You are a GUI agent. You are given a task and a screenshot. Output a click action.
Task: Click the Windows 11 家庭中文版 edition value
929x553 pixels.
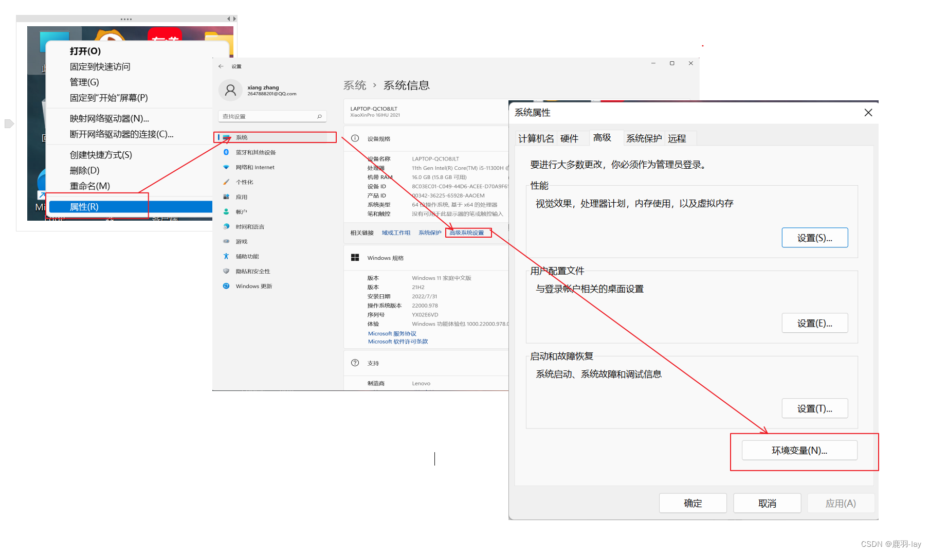442,278
